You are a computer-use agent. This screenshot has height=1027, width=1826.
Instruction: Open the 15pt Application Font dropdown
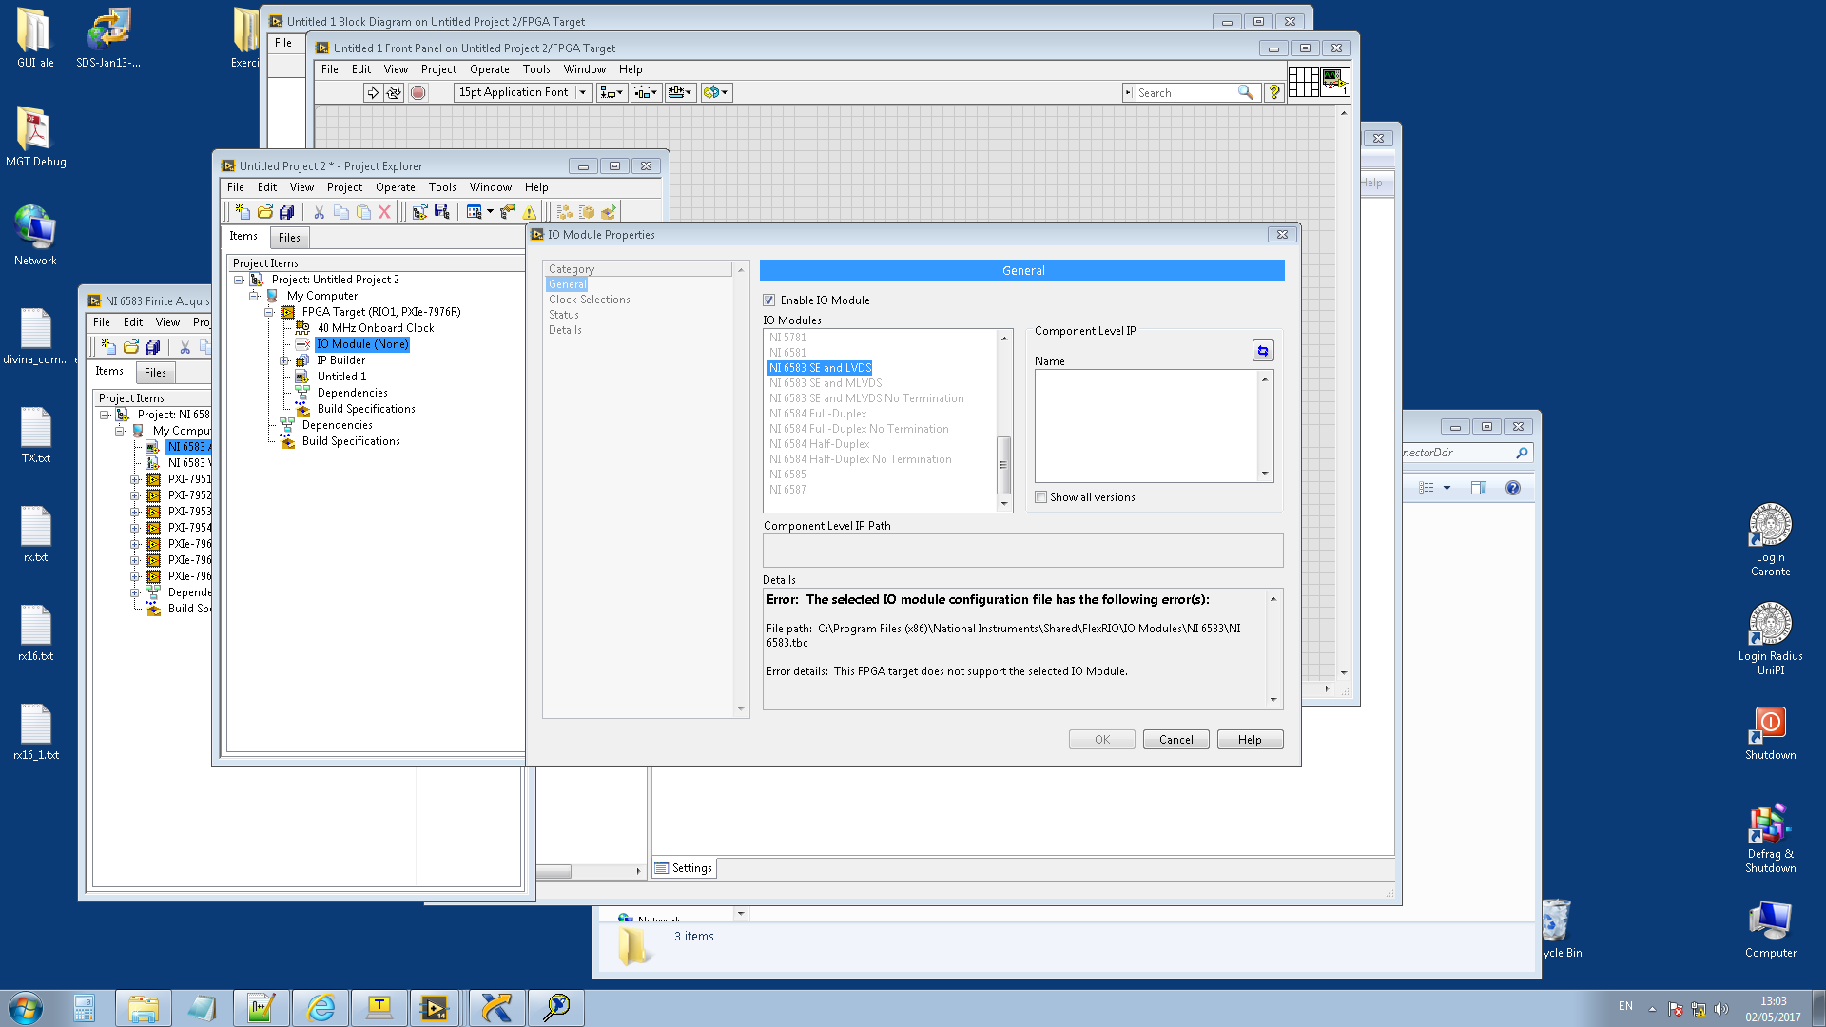[x=523, y=92]
